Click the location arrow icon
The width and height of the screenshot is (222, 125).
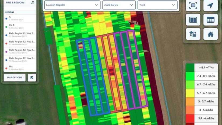pyautogui.click(x=210, y=5)
